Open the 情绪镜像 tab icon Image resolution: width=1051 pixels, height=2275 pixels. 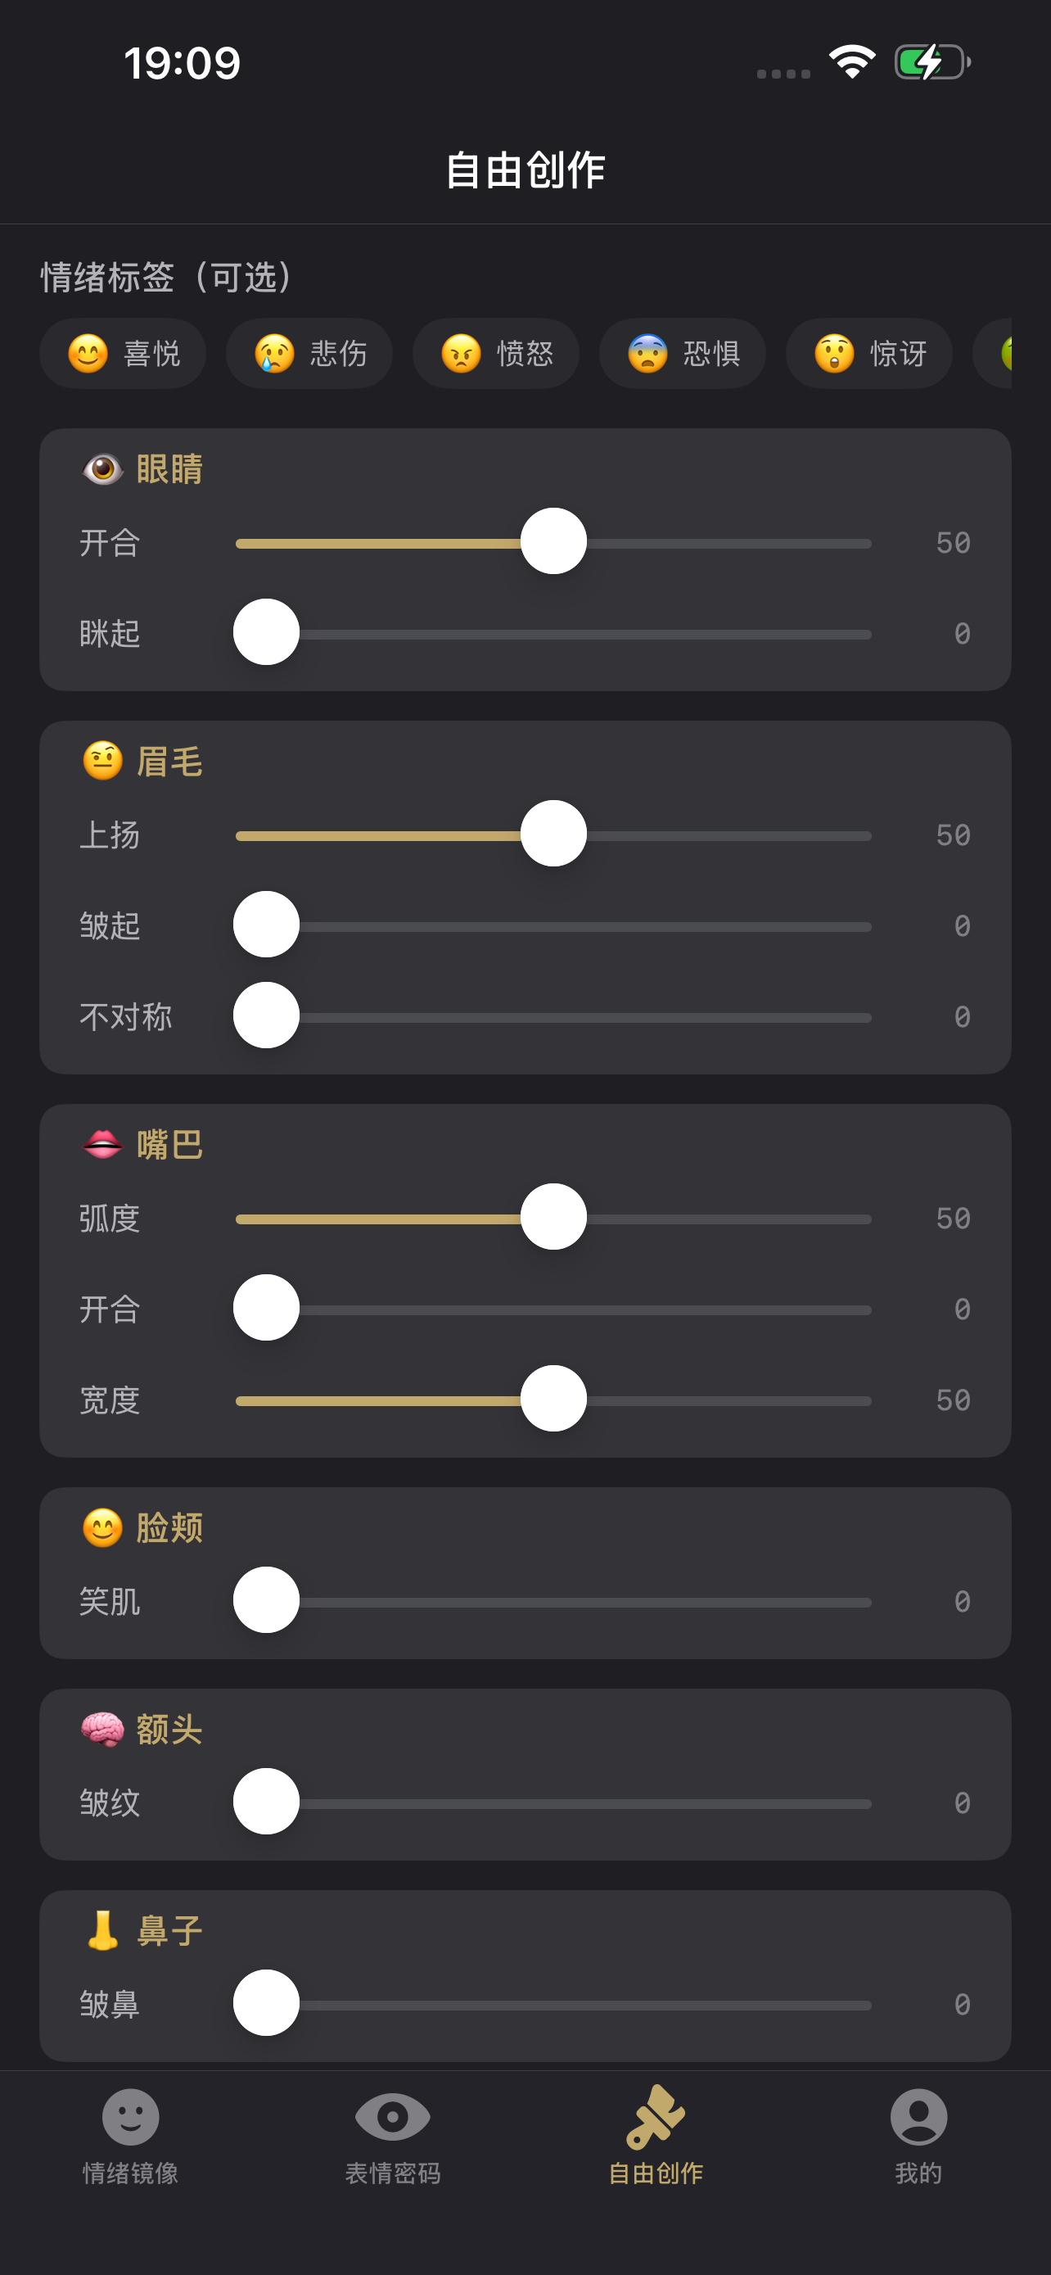click(131, 2116)
